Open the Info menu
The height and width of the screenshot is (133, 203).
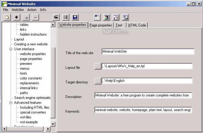point(43,10)
